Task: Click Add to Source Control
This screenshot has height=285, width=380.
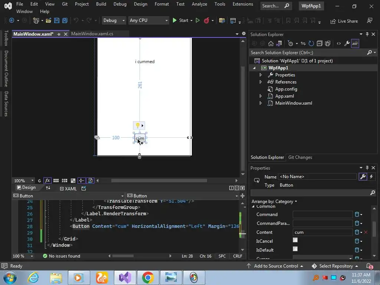Action: coord(275,266)
